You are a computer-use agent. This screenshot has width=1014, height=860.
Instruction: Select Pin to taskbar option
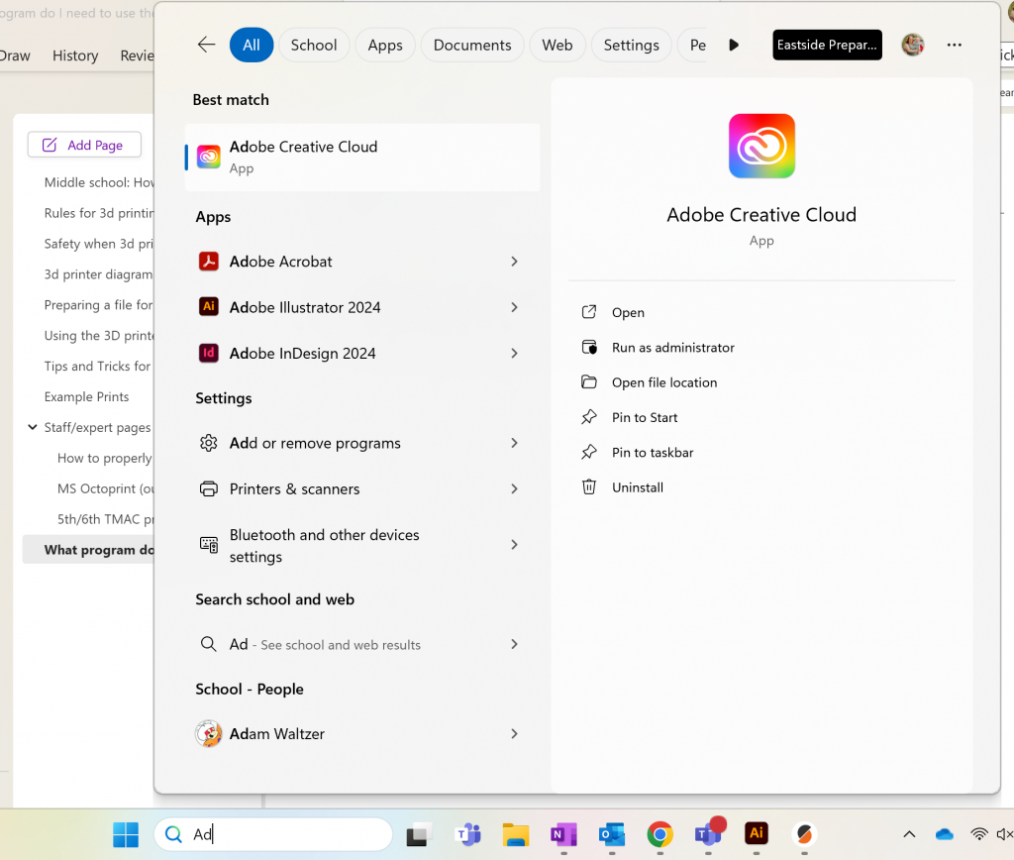652,453
